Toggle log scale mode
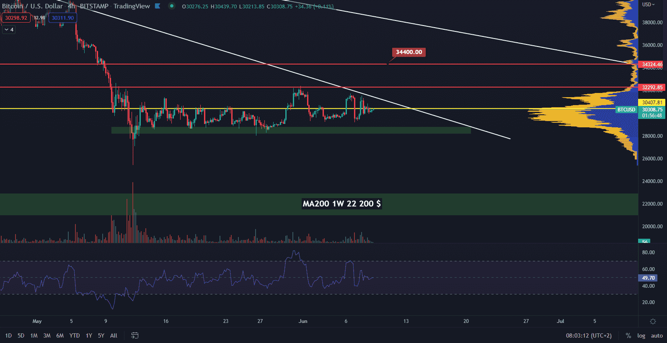Image resolution: width=667 pixels, height=343 pixels. click(641, 335)
